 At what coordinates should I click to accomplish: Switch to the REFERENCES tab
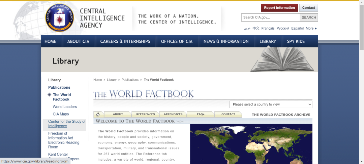pos(146,114)
